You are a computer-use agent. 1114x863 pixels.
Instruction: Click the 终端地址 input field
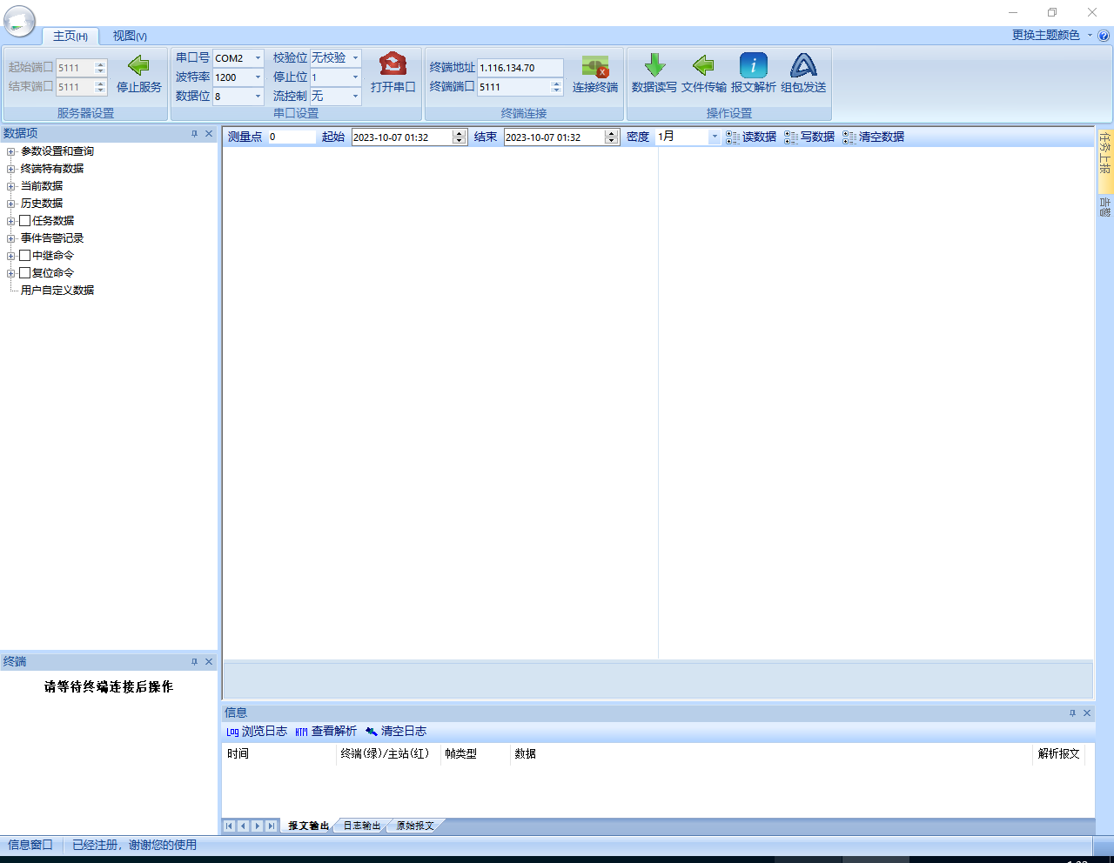[520, 68]
